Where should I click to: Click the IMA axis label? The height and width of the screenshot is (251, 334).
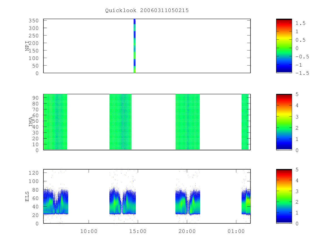coord(31,122)
